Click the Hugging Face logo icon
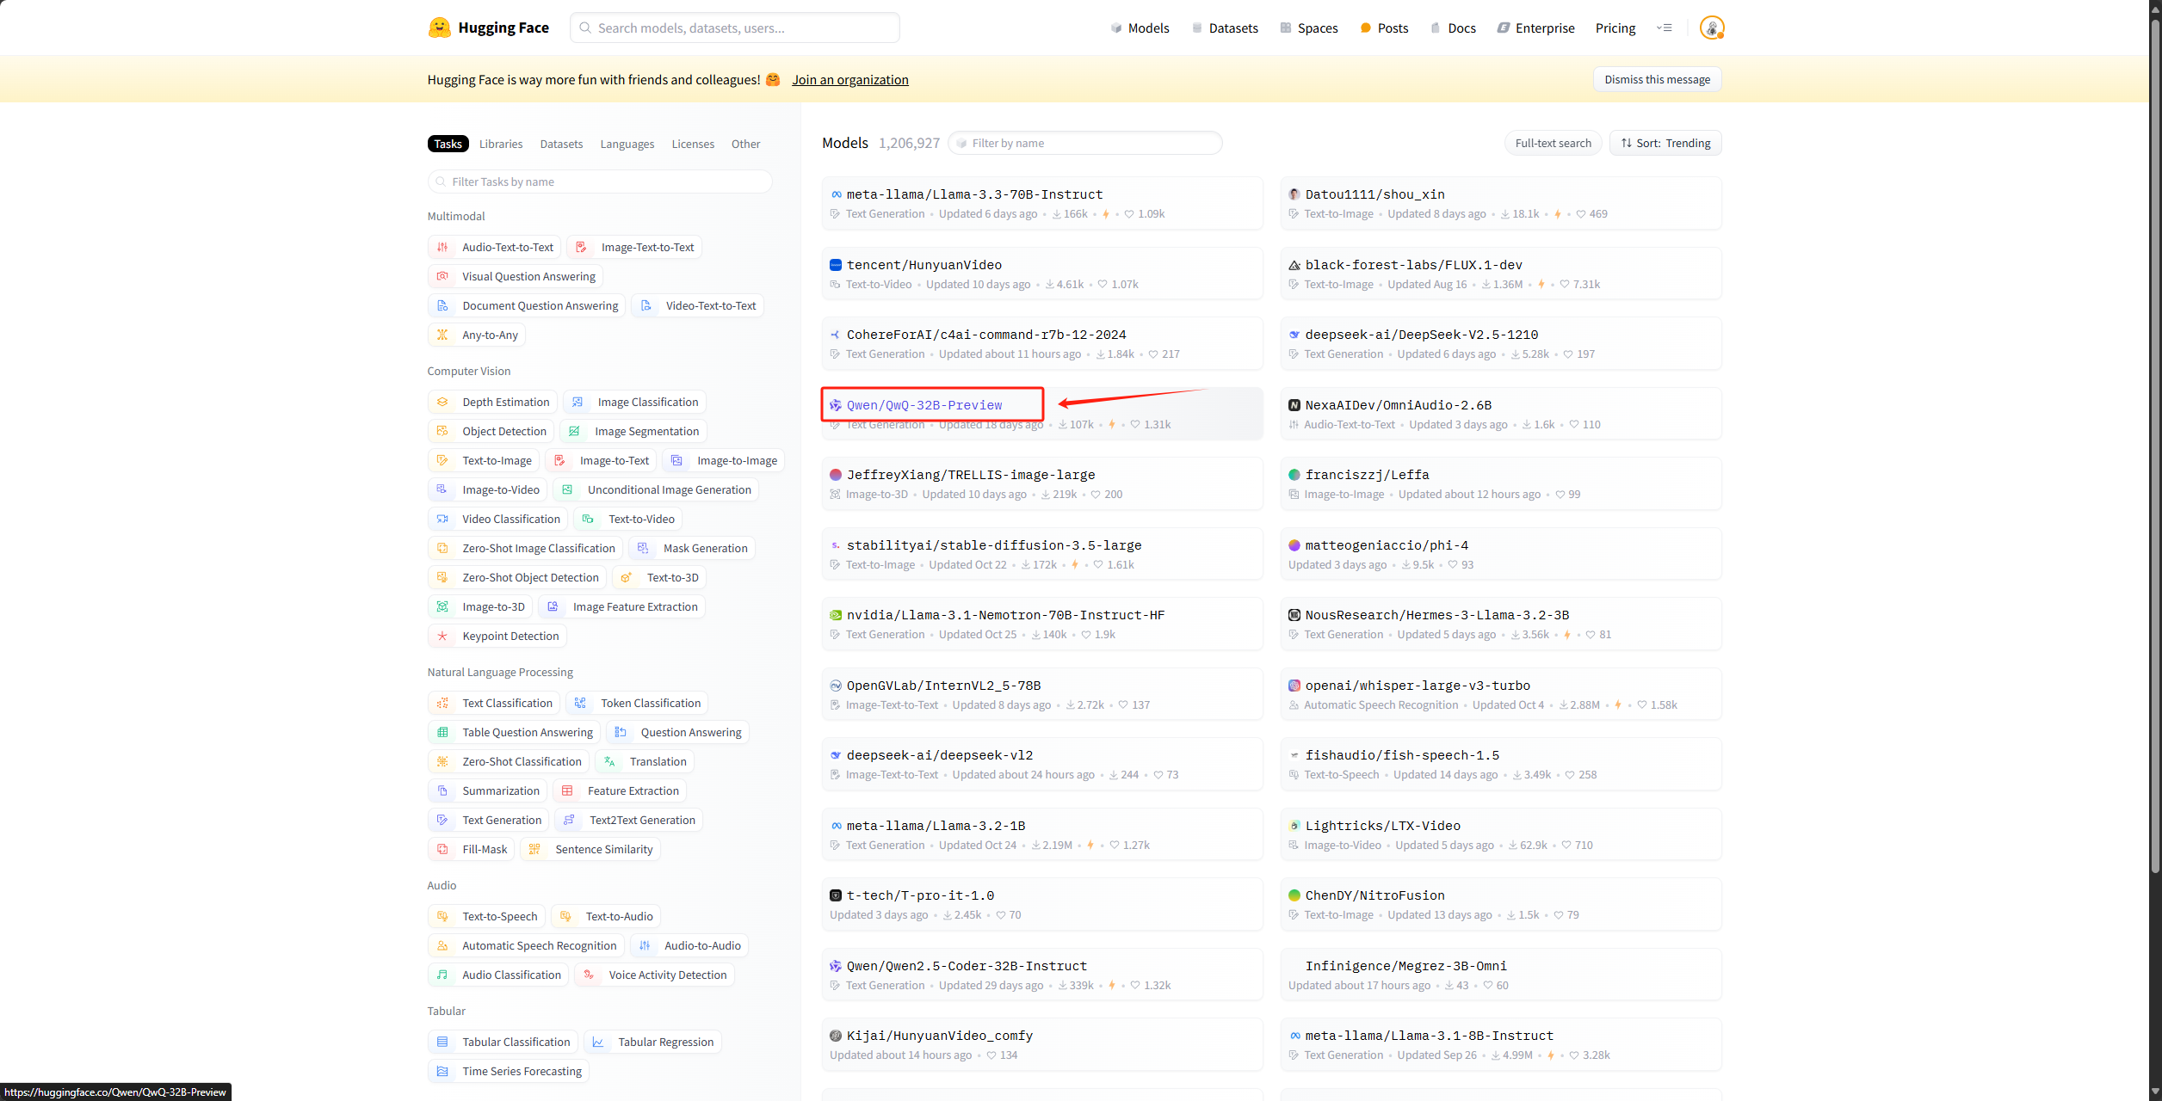Image resolution: width=2162 pixels, height=1101 pixels. click(x=440, y=28)
